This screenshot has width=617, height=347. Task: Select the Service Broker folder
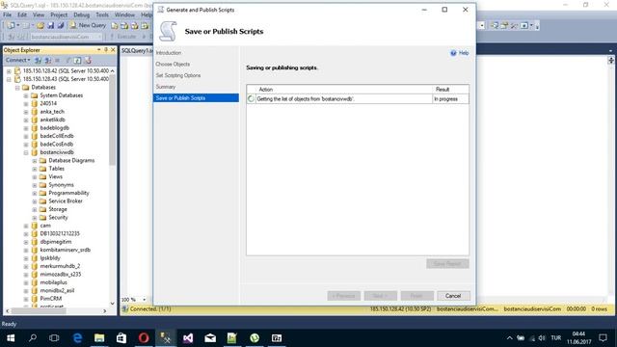[66, 201]
